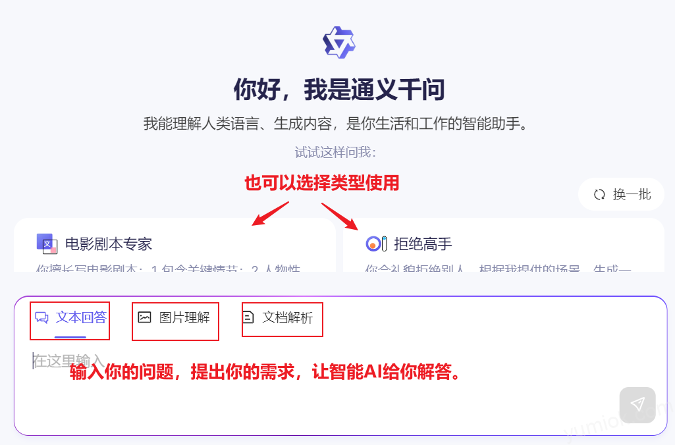Click the refresh arrows icon beside 换一批
Image resolution: width=675 pixels, height=445 pixels.
599,195
